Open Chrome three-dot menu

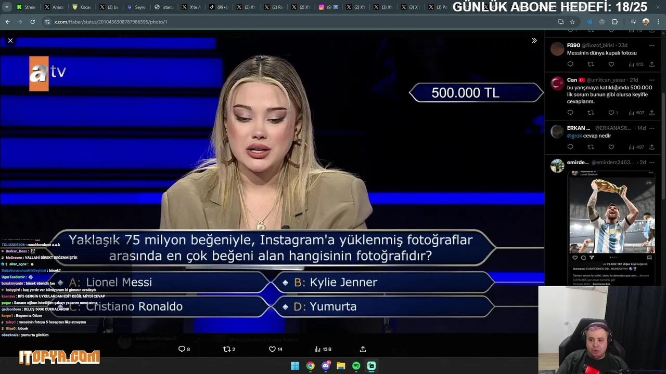click(x=658, y=22)
